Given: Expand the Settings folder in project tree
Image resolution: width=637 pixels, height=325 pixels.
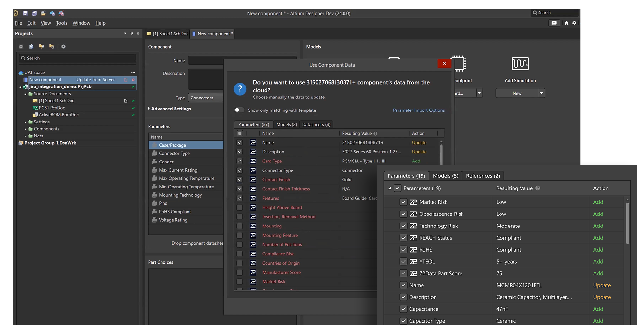Looking at the screenshot, I should (x=25, y=122).
